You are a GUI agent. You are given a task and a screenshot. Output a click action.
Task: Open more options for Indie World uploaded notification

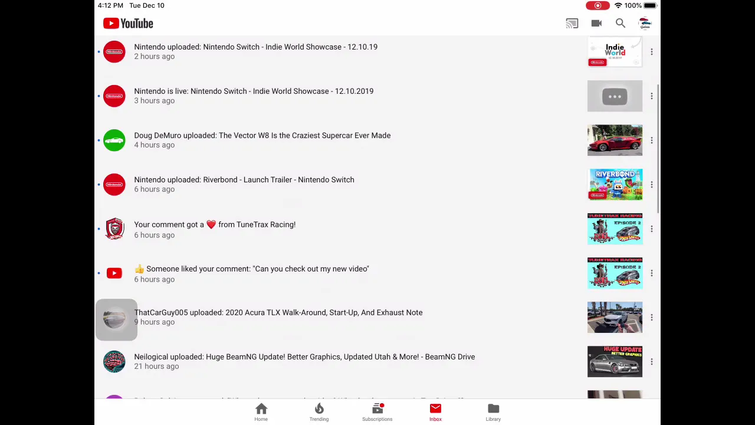coord(651,52)
